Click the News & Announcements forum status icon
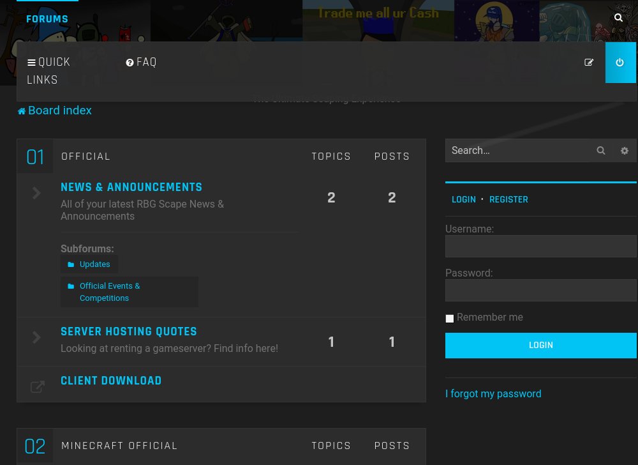Viewport: 638px width, 465px height. point(37,194)
